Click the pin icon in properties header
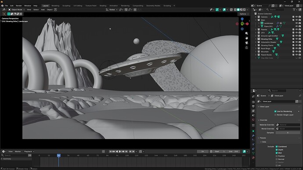 click(300, 96)
